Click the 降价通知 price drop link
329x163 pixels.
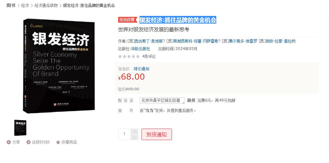point(141,69)
